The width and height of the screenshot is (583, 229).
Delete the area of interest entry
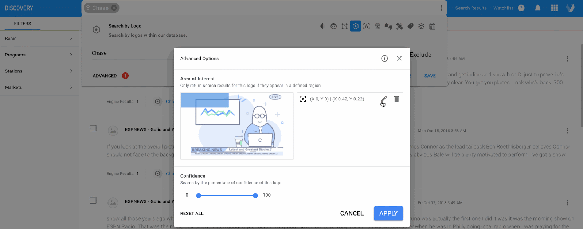pos(396,99)
